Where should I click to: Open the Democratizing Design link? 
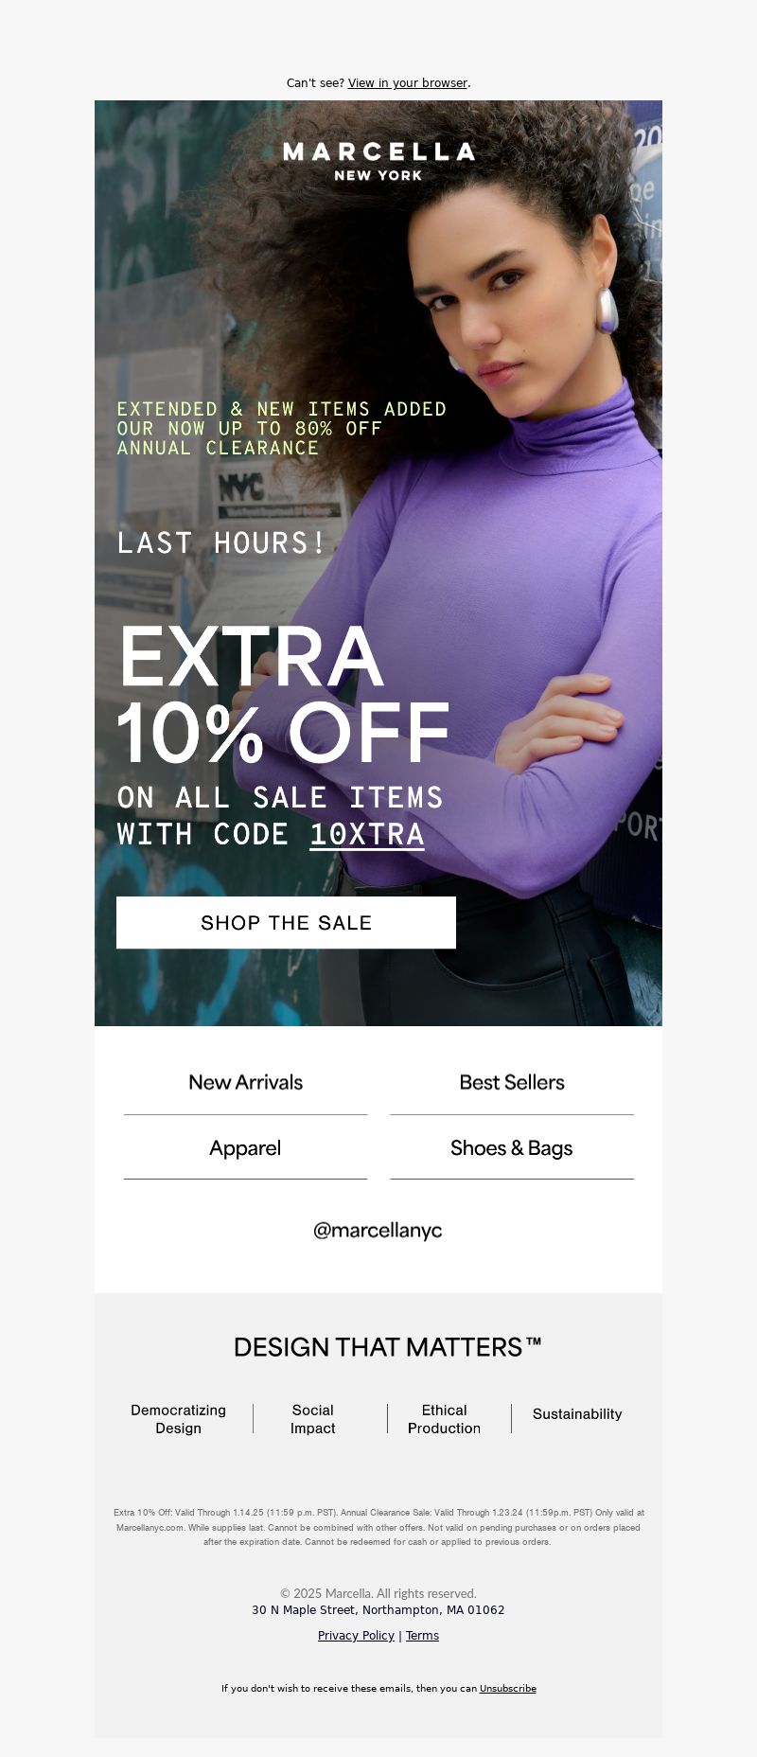pos(178,1419)
